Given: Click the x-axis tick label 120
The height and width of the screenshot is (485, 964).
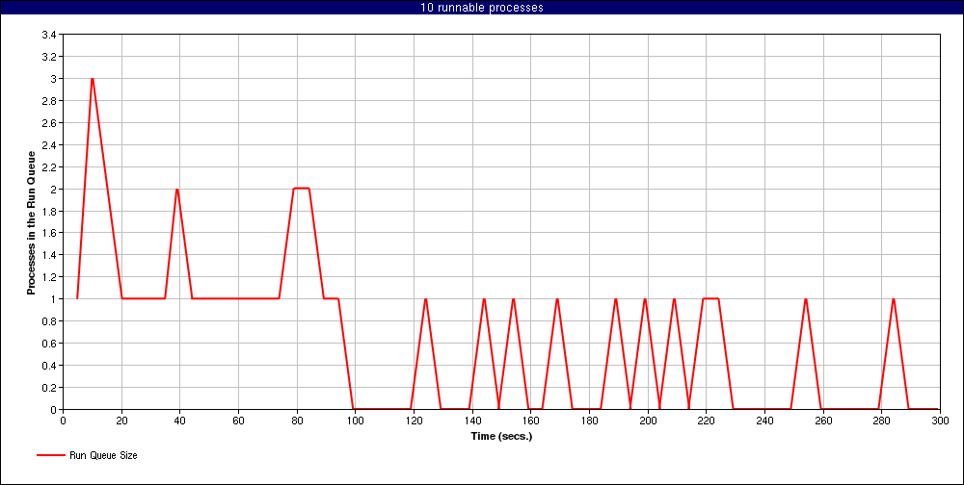Looking at the screenshot, I should pos(414,421).
